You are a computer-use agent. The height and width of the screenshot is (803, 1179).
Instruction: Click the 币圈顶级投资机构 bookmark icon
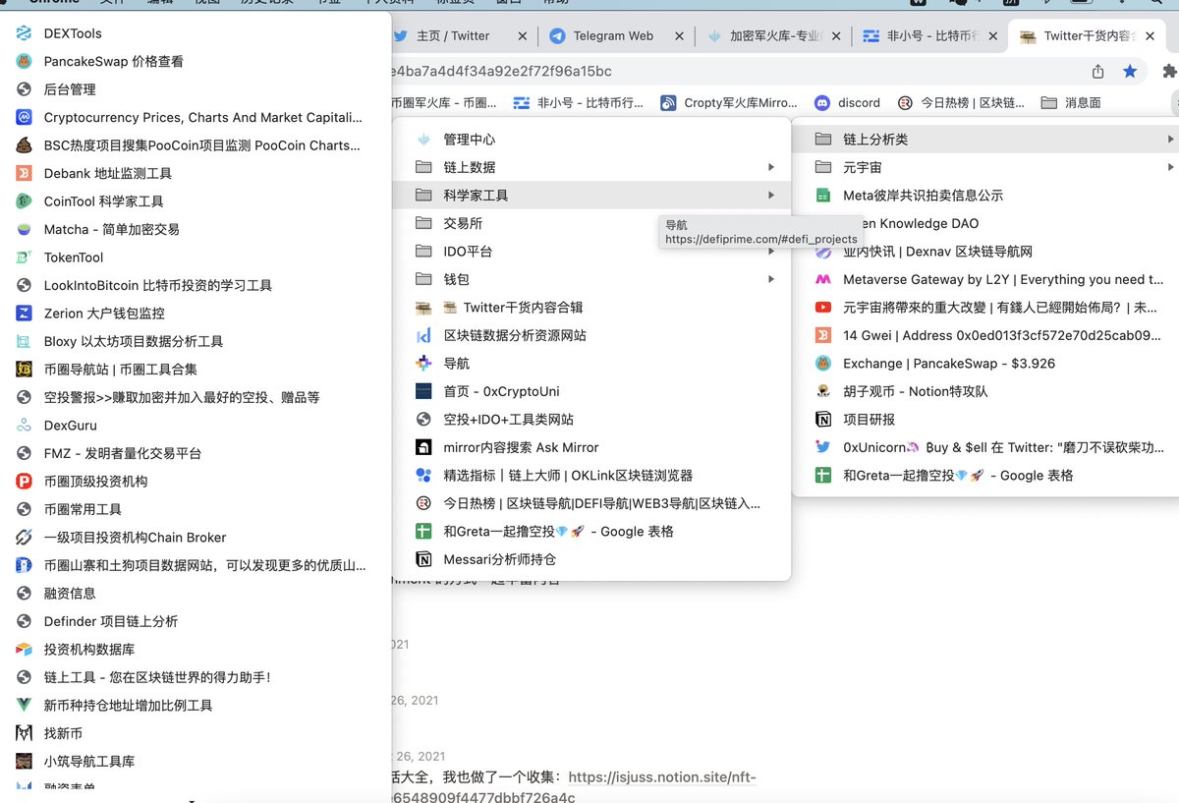tap(25, 482)
